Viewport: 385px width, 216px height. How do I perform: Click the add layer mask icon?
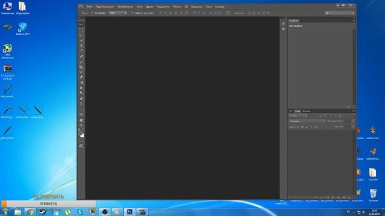[327, 197]
